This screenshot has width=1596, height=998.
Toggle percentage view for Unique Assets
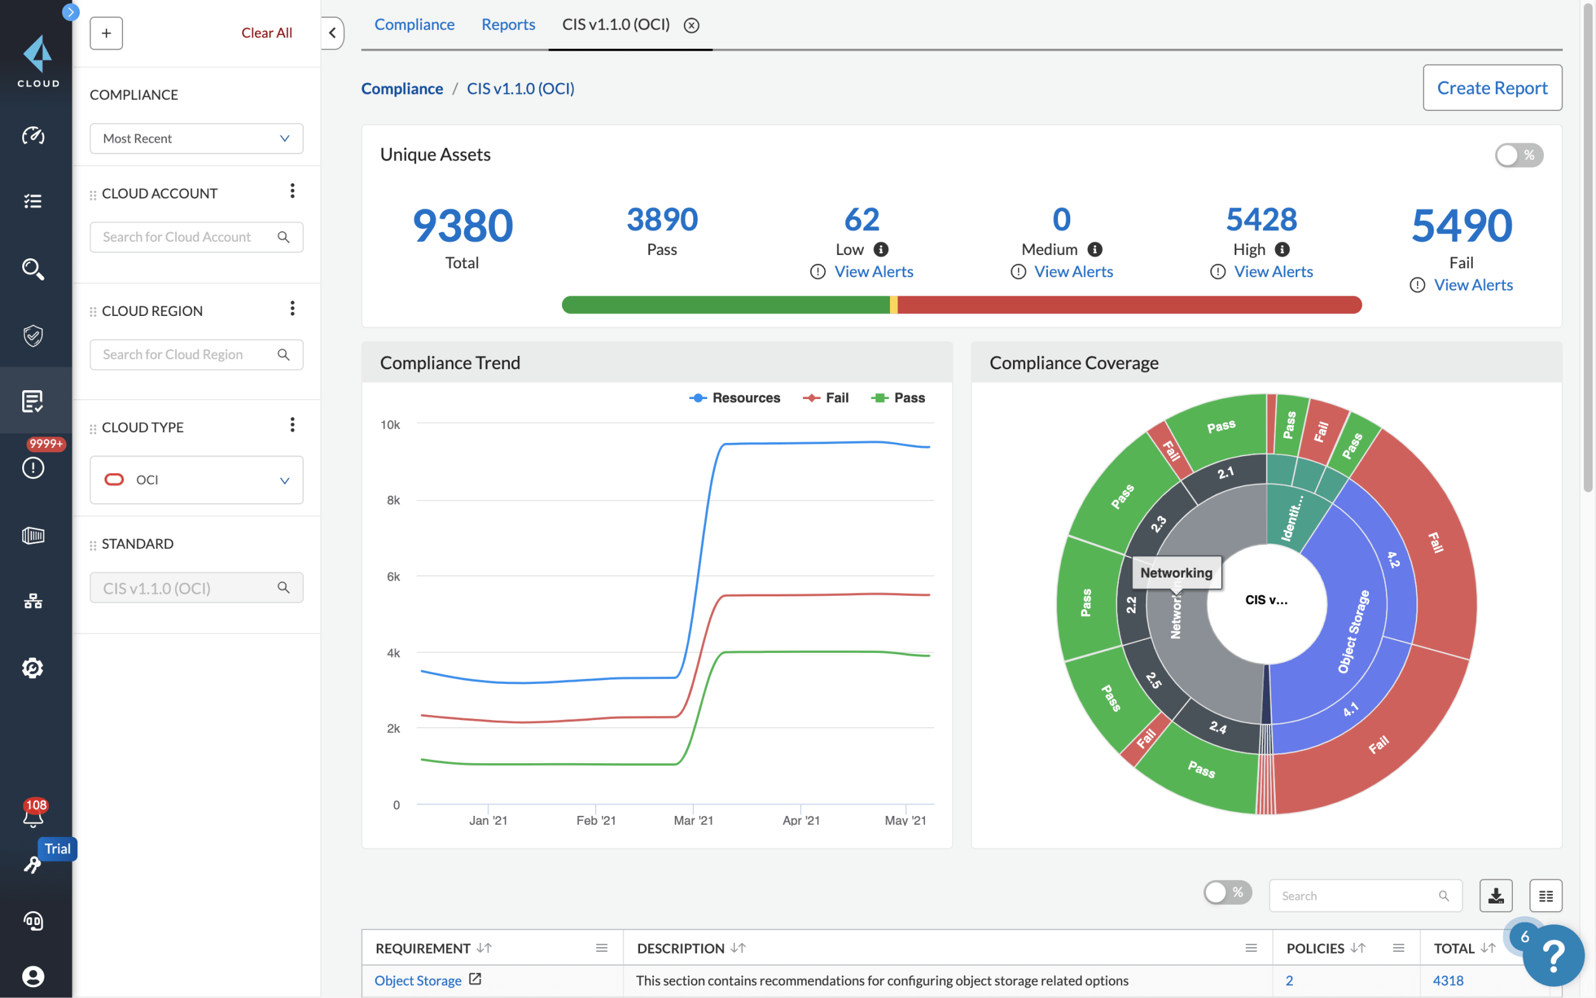(1519, 154)
